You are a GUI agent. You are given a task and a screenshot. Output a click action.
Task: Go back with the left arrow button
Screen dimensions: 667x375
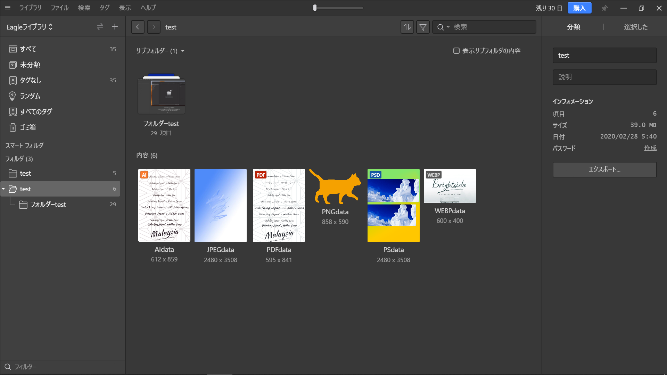pyautogui.click(x=138, y=27)
